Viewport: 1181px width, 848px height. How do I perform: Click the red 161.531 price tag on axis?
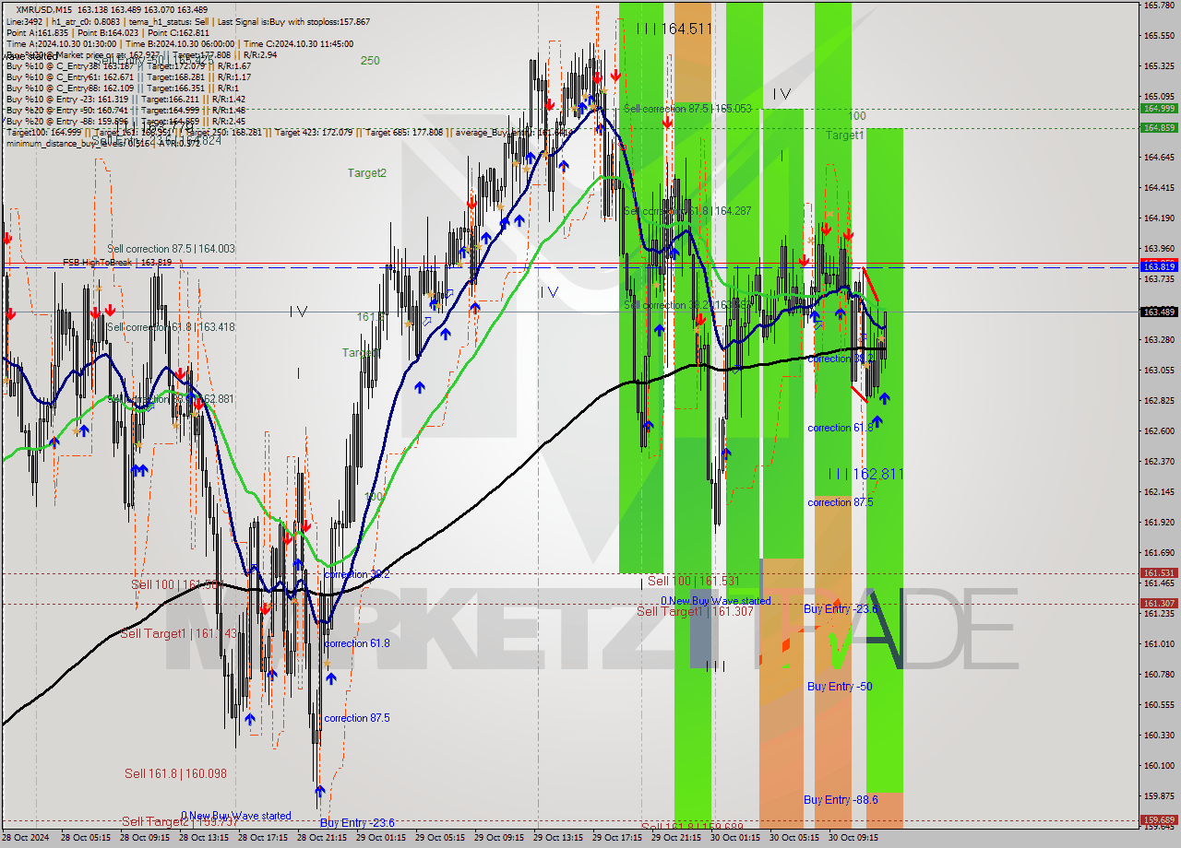click(x=1159, y=572)
